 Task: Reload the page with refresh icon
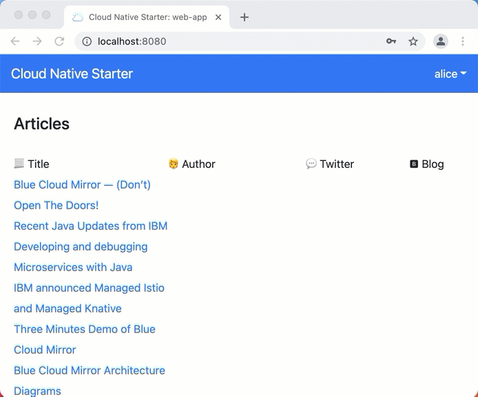click(x=59, y=41)
